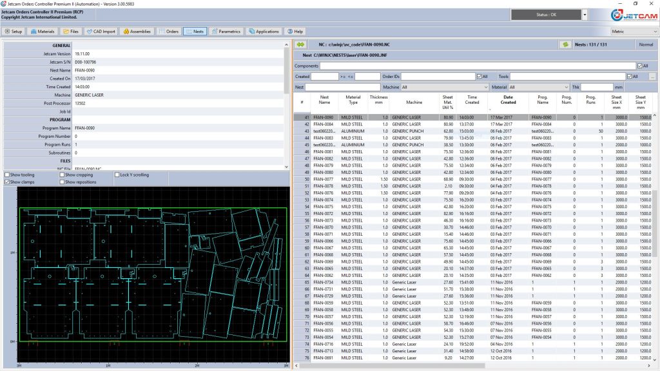The width and height of the screenshot is (660, 371).
Task: Open the Metric units dropdown
Action: (634, 31)
